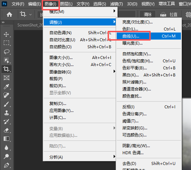Open crop tool preset dropdown arrow
The height and width of the screenshot is (170, 191).
point(31,15)
